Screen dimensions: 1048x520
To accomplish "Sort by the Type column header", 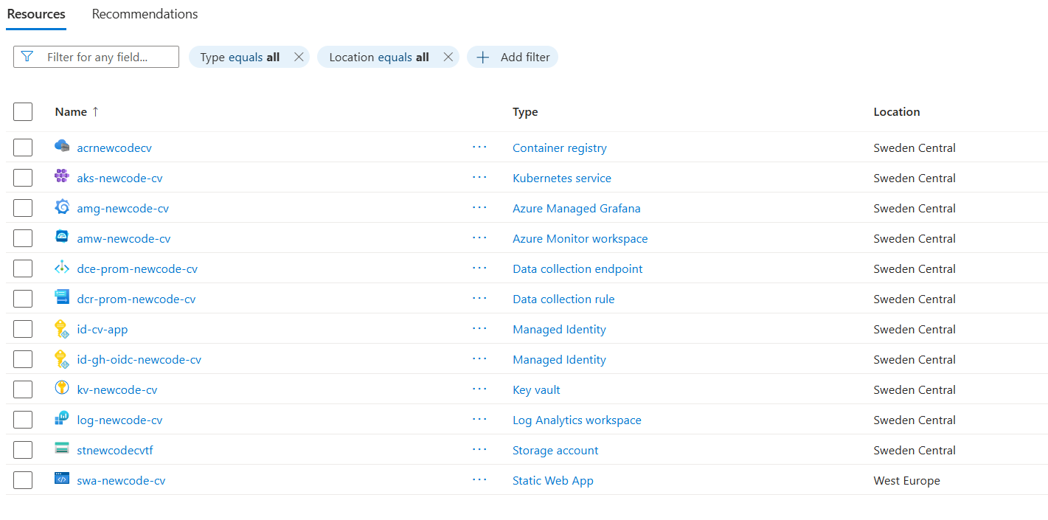I will 525,112.
